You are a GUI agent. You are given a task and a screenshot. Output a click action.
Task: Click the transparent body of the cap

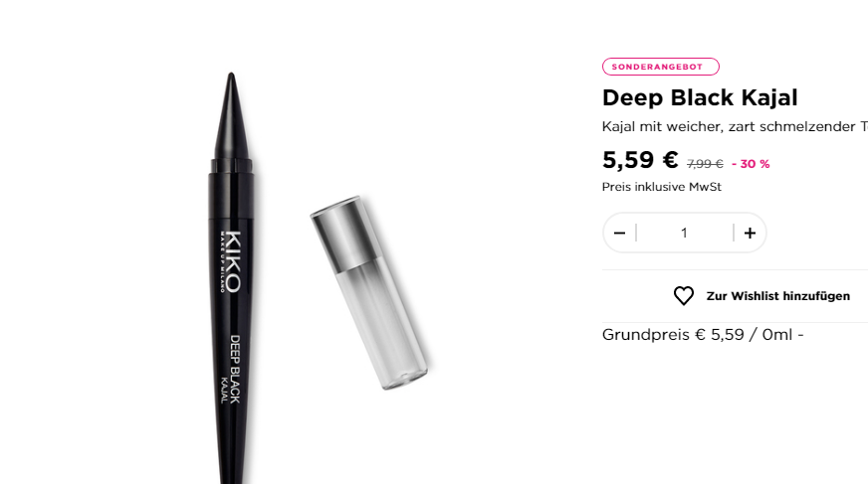(383, 324)
